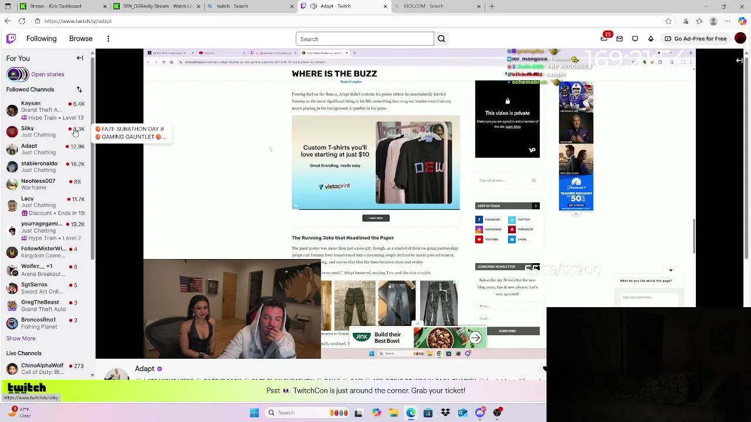Click the Twitch home logo
Image resolution: width=751 pixels, height=422 pixels.
(11, 39)
